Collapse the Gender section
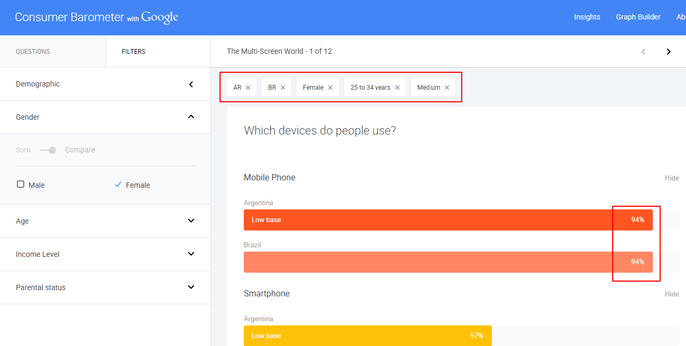 point(191,117)
